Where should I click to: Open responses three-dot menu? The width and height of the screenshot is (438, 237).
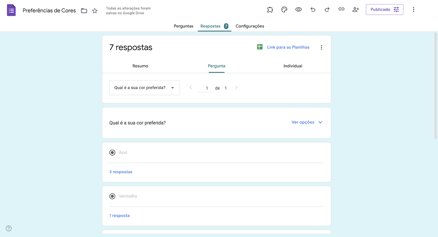coord(321,47)
